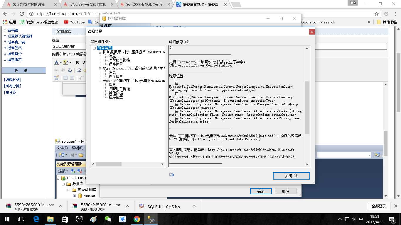Click the scroll-down arrow of details pane
401x225 pixels.
coord(307,164)
